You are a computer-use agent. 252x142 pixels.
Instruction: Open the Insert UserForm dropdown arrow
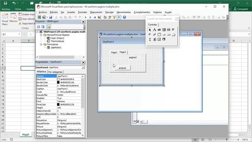pos(47,17)
